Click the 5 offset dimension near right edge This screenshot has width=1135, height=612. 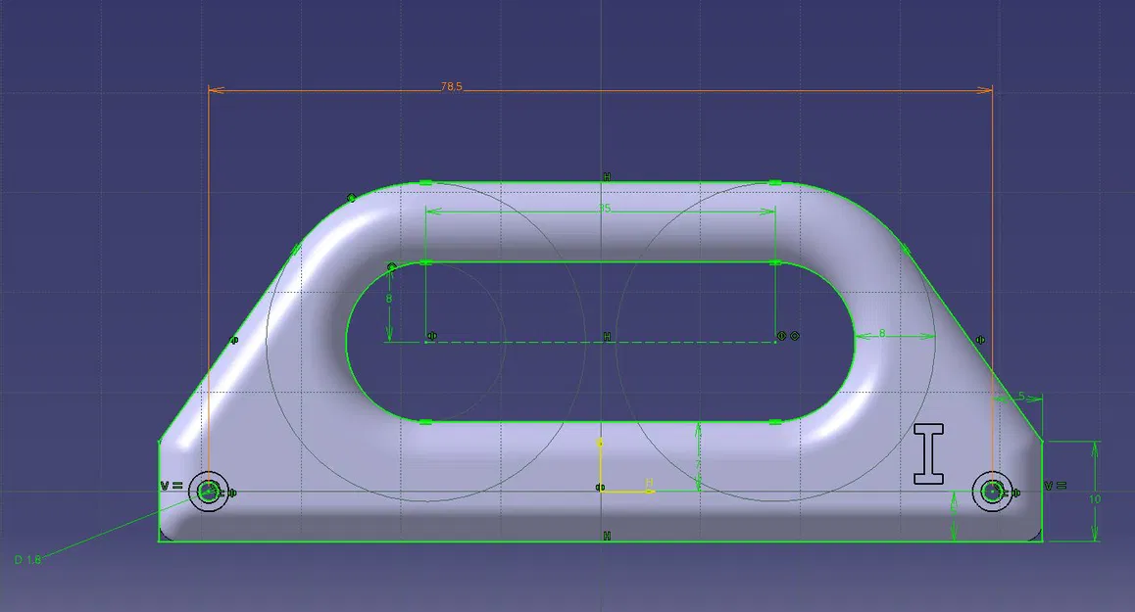point(1021,396)
